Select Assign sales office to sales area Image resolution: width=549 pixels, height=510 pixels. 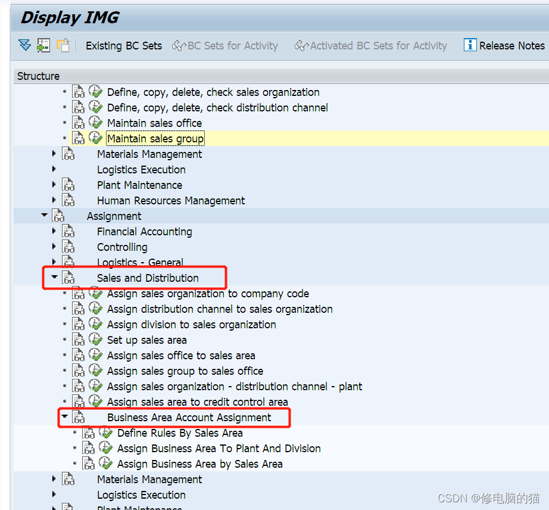pos(181,356)
